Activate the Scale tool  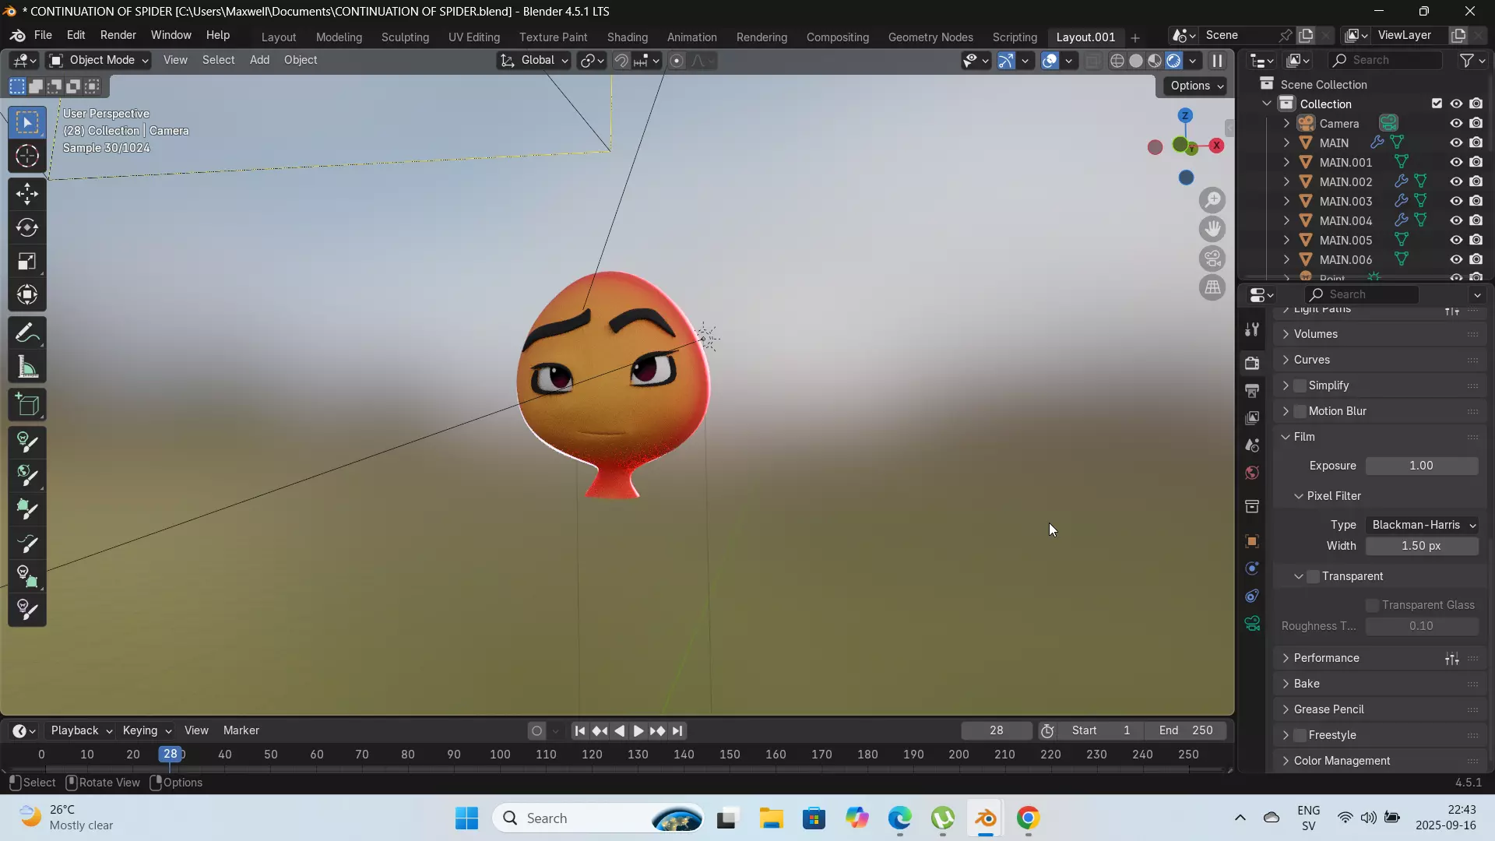pos(27,261)
